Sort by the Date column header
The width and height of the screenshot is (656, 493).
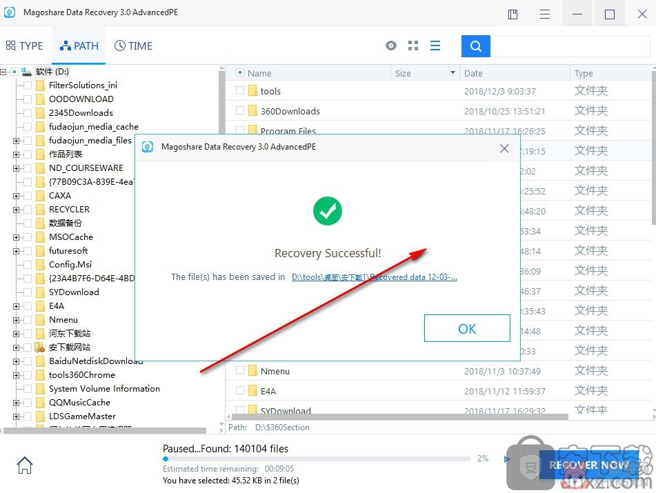(473, 73)
